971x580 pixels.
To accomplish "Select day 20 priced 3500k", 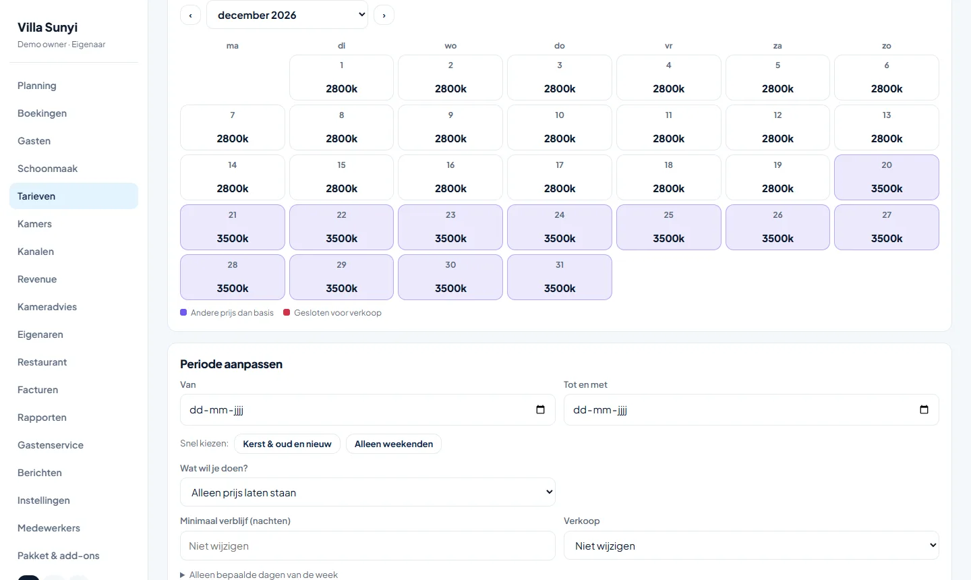I will 887,177.
